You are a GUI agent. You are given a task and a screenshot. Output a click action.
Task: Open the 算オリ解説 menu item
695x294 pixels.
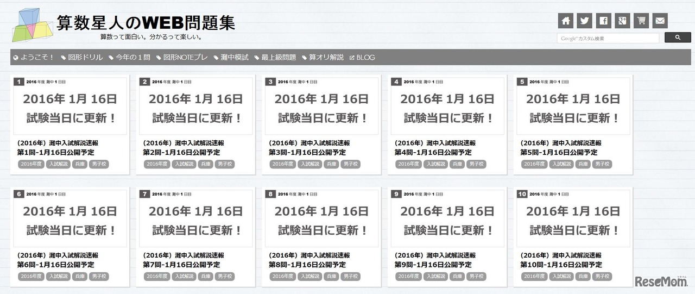(323, 57)
